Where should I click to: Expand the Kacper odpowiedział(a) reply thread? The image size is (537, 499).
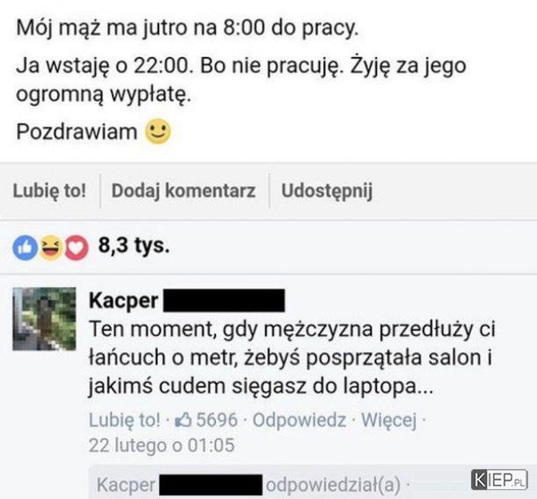point(249,485)
